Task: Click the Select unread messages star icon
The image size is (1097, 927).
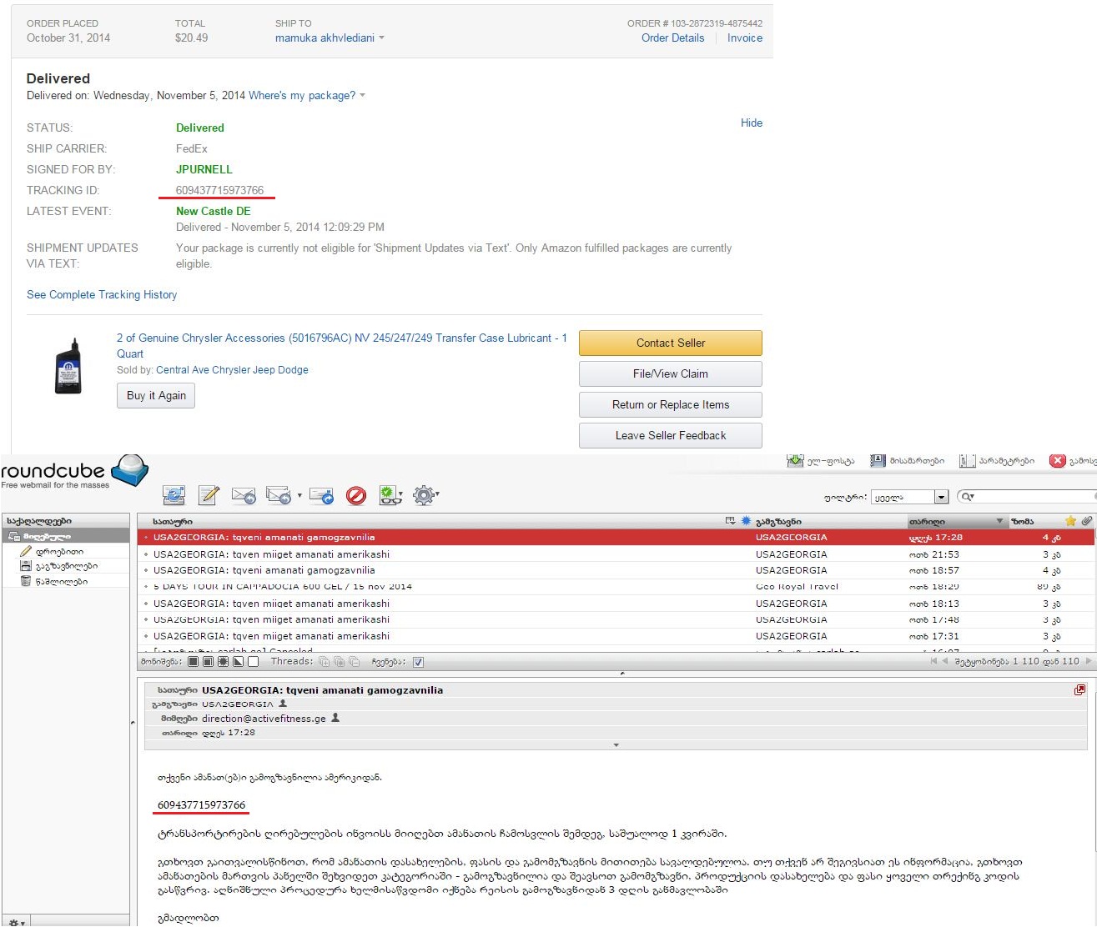Action: (224, 662)
